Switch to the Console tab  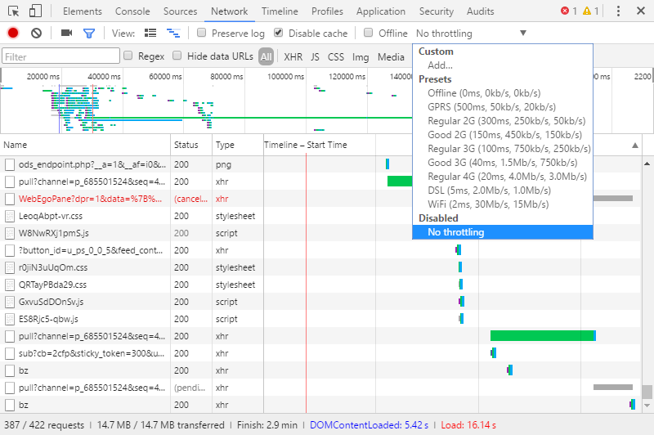pyautogui.click(x=132, y=11)
